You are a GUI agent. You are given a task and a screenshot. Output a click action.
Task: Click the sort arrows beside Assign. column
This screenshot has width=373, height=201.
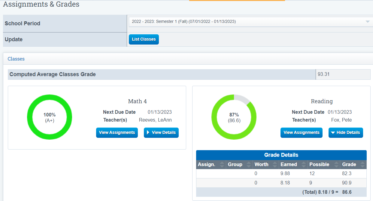pyautogui.click(x=222, y=164)
